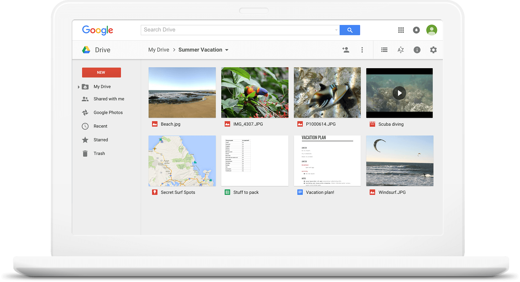Play the Scuba diving video
This screenshot has height=282, width=520.
399,93
